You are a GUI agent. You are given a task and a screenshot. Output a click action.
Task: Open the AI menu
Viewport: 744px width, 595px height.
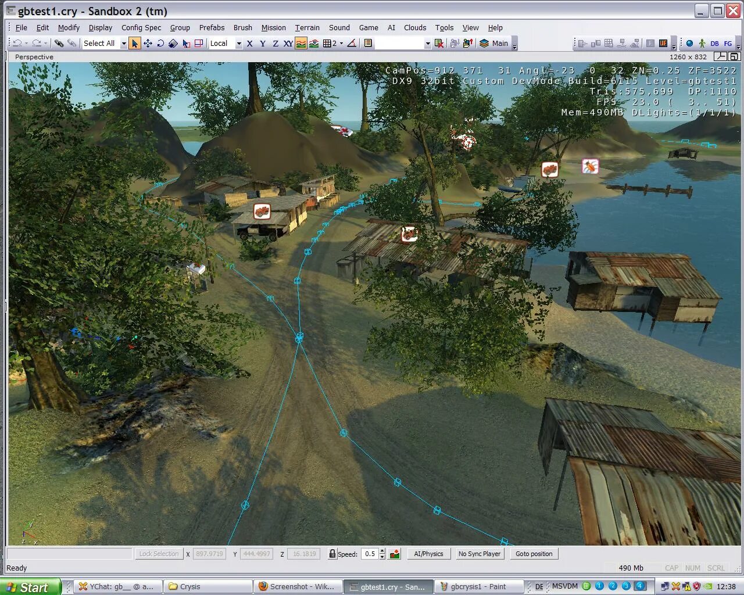click(x=391, y=27)
